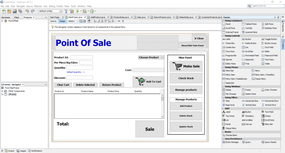
Task: Switch editor to Design view
Action: pyautogui.click(x=62, y=21)
